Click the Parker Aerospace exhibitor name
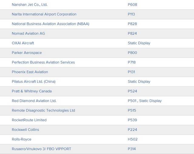 tap(27, 53)
